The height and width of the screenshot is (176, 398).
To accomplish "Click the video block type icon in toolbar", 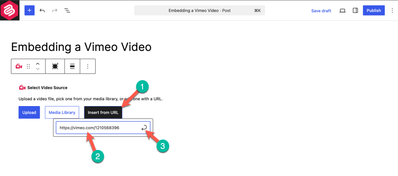I will point(19,66).
